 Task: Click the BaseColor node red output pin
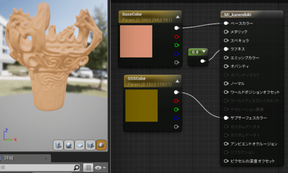177,37
